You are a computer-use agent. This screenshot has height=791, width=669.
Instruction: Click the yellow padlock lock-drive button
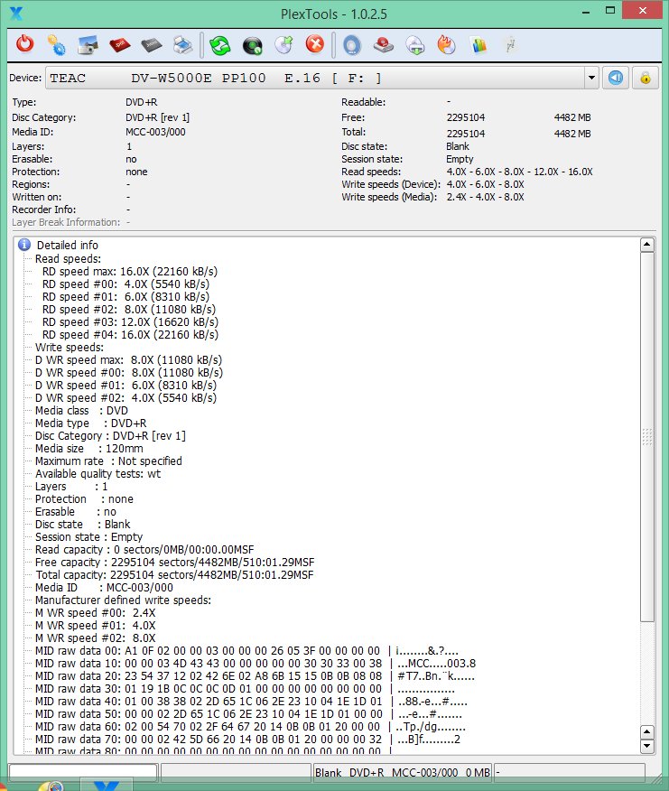[646, 79]
